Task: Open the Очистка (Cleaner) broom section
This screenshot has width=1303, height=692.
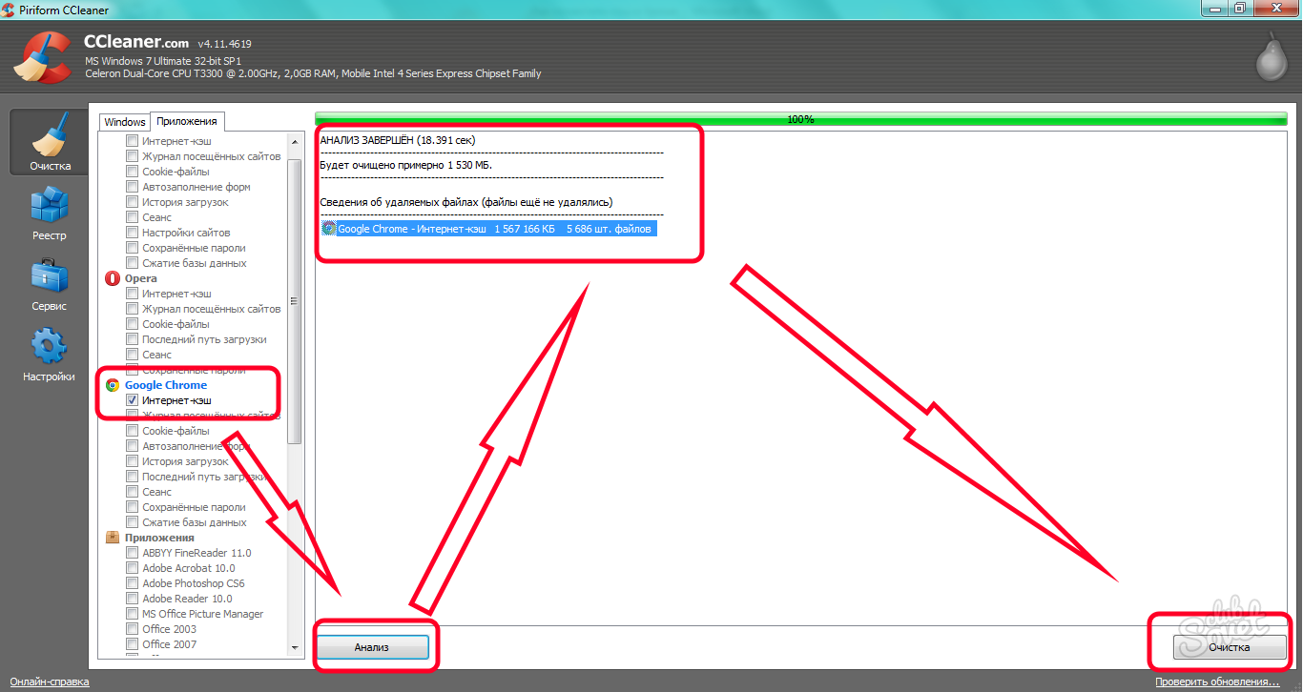Action: click(x=50, y=142)
